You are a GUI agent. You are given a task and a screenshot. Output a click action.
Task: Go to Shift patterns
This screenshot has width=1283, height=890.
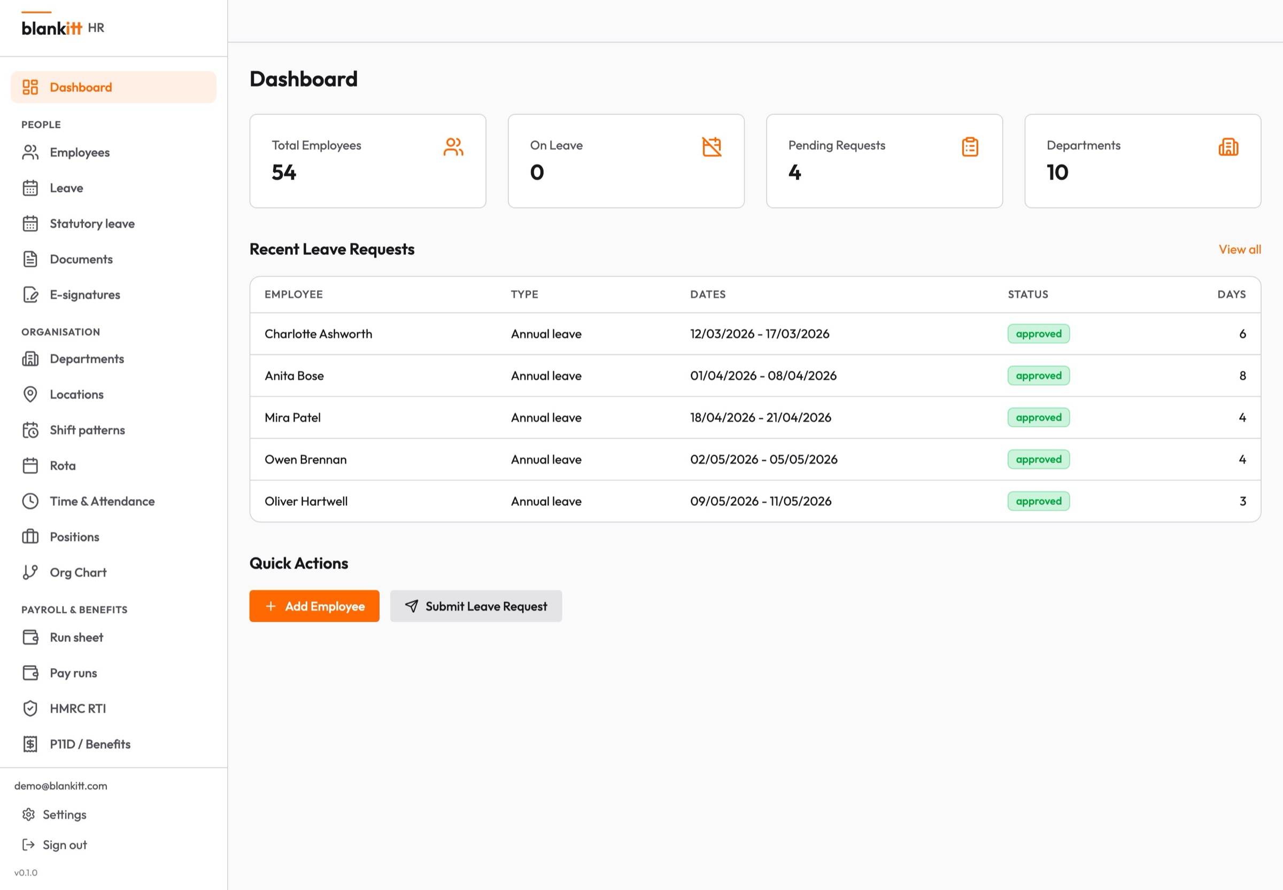[x=113, y=430]
